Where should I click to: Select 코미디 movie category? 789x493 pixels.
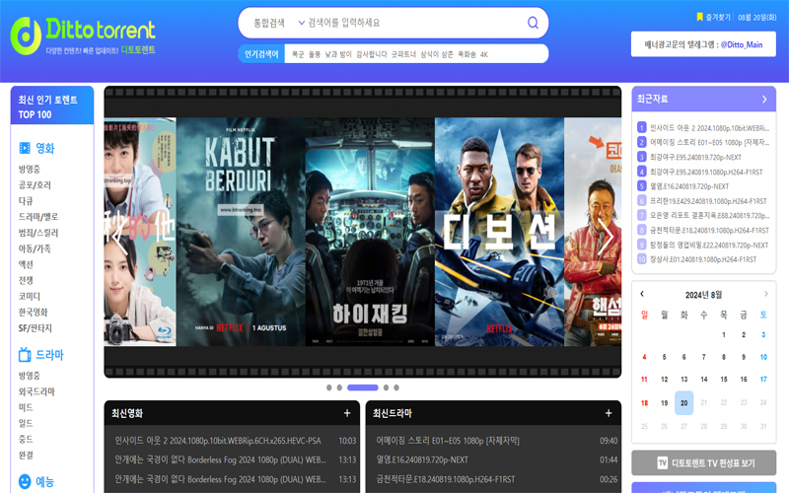30,297
